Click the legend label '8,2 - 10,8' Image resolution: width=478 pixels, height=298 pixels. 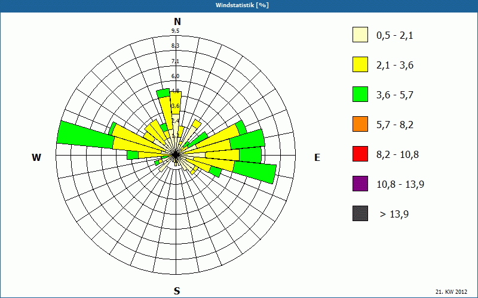pos(397,155)
